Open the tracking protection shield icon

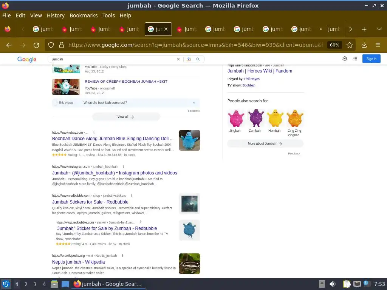pos(51,45)
